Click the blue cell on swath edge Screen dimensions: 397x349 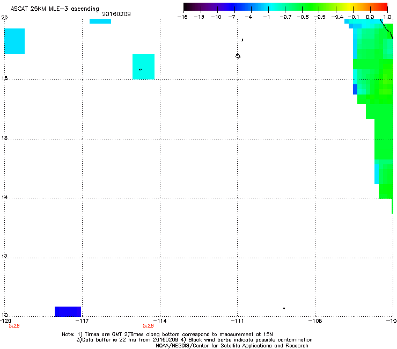[x=355, y=90]
